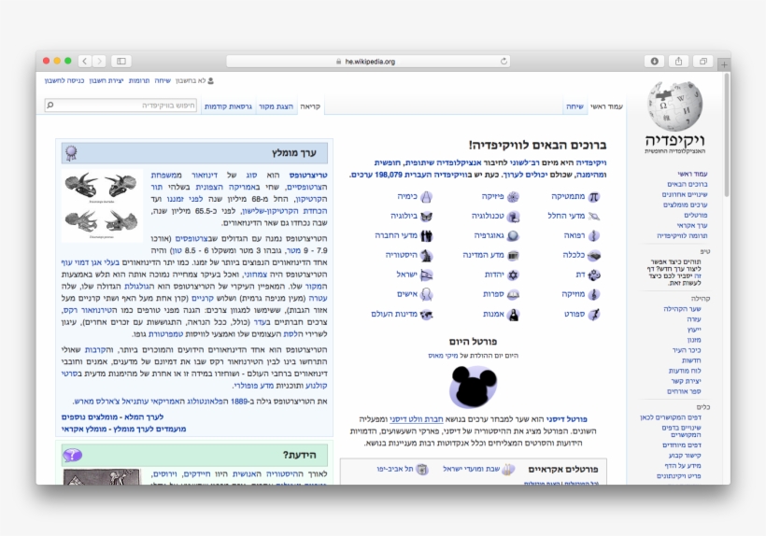The width and height of the screenshot is (766, 536).
Task: Open the תל אביב-יפו portal link
Action: (395, 469)
